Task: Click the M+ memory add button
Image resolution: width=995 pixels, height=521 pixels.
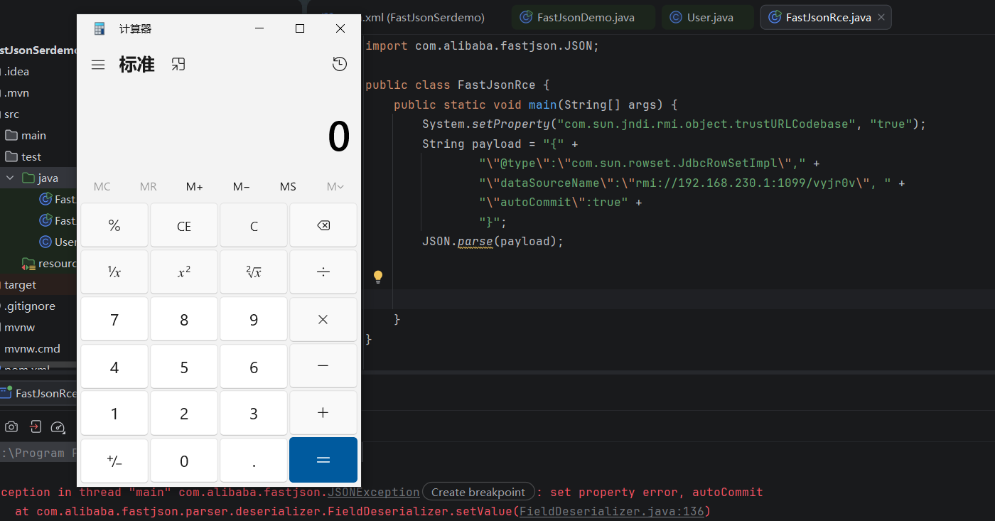Action: coord(195,186)
